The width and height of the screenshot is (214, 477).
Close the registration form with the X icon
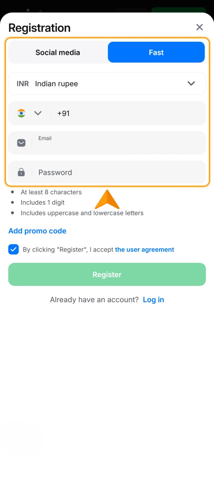(x=200, y=27)
